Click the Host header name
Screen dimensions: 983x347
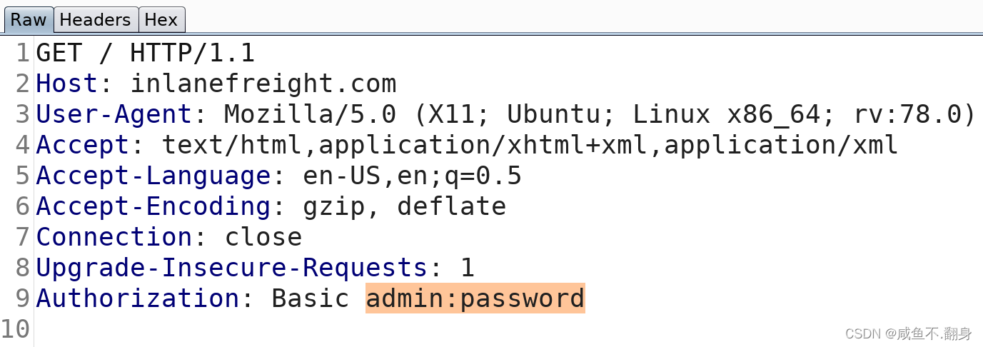[x=67, y=84]
